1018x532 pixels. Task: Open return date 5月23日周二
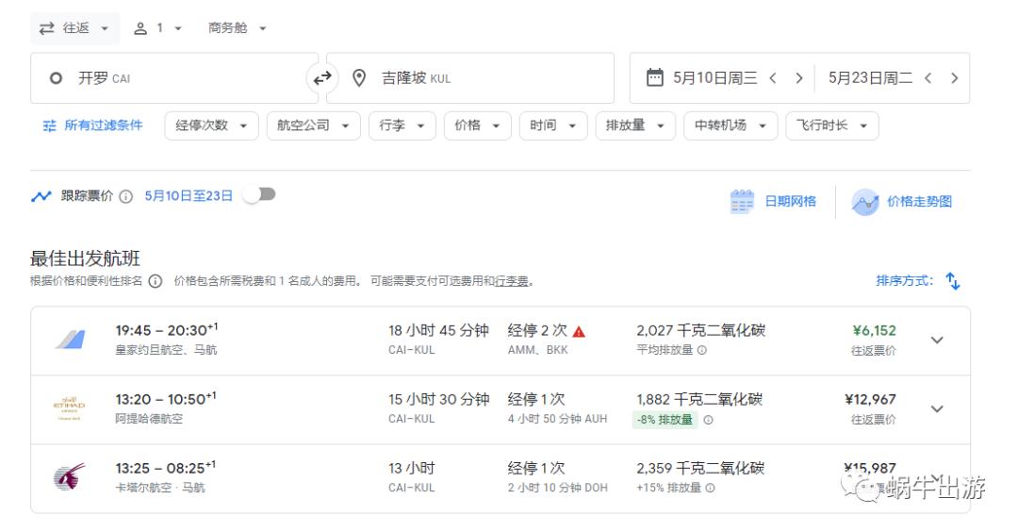click(x=870, y=78)
